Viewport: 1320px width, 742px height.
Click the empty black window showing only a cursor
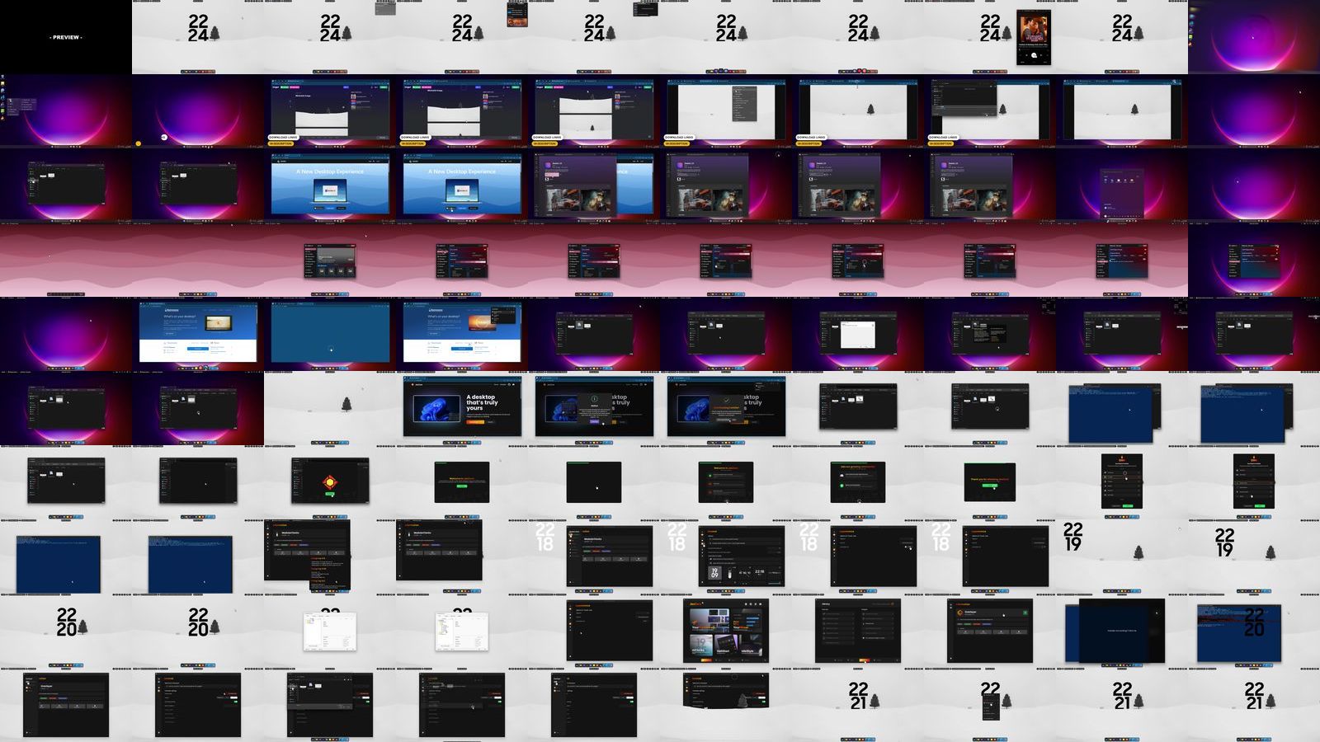pos(594,482)
